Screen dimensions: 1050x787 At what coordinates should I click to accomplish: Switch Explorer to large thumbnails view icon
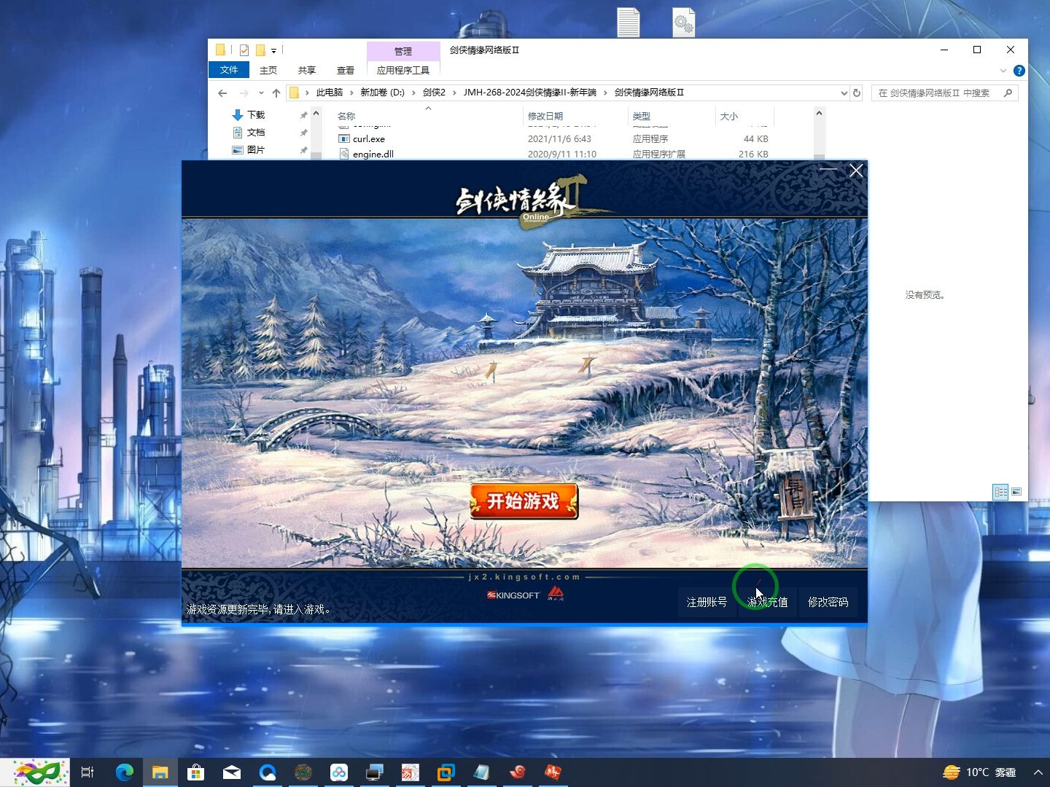click(x=1016, y=492)
